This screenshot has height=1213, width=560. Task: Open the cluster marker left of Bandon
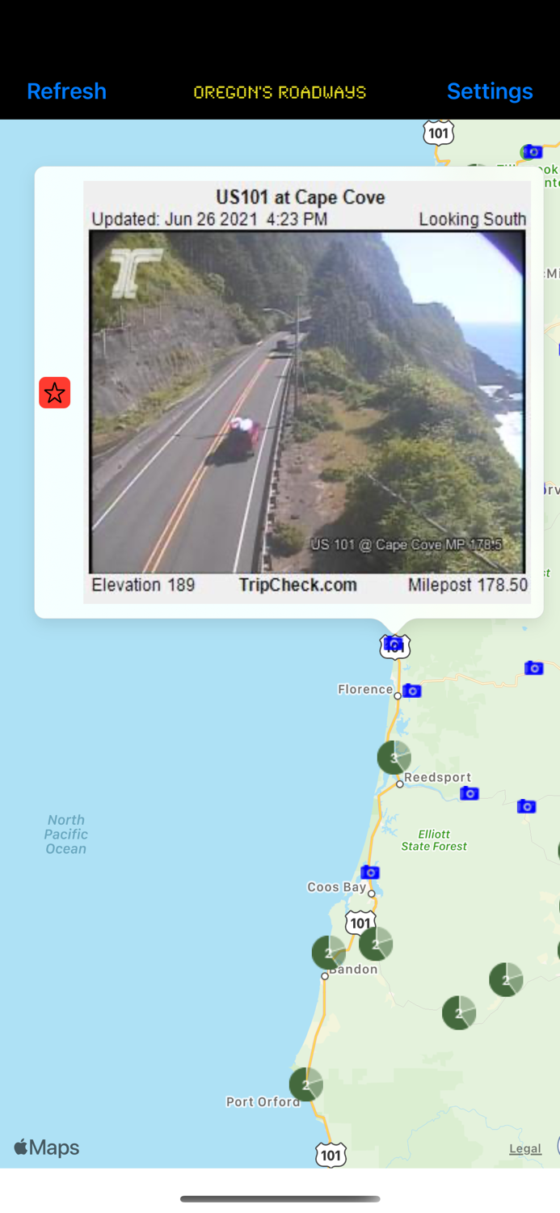coord(329,953)
